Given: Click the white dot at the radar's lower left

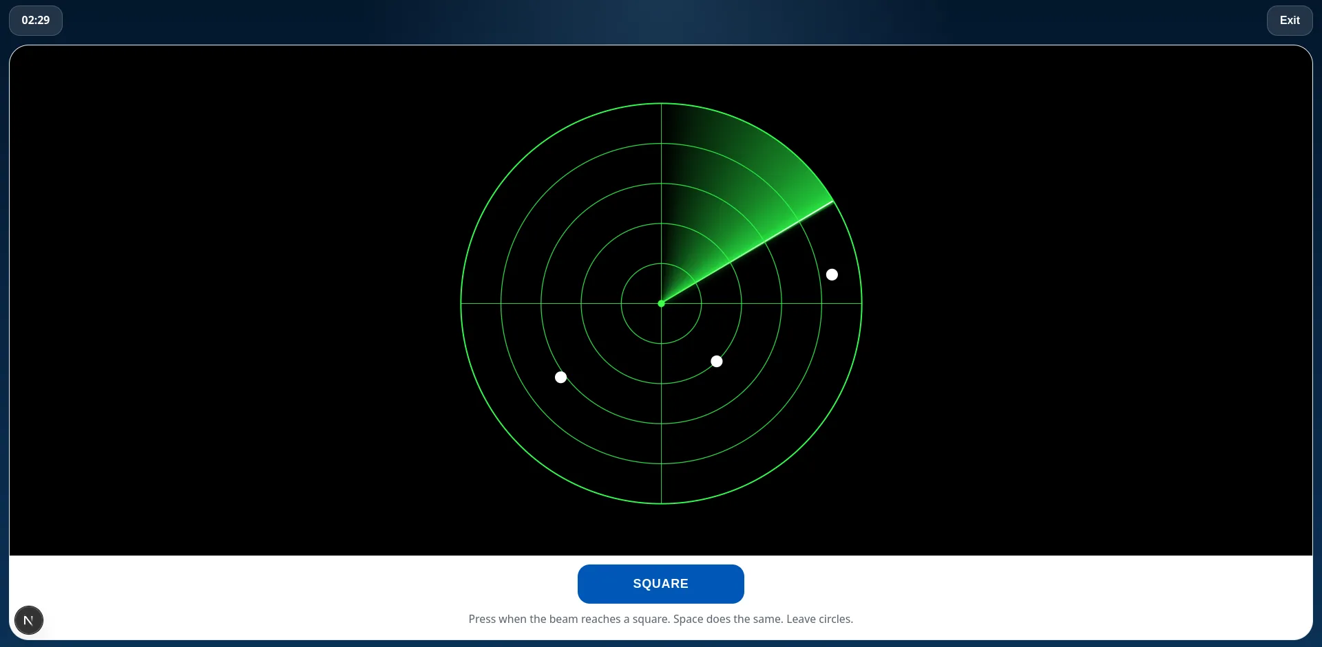Looking at the screenshot, I should click(x=560, y=377).
